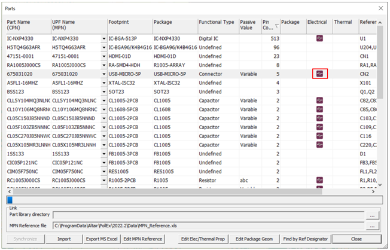Open the UPF Name dropdown for BSS123
The height and width of the screenshot is (250, 390).
point(104,92)
